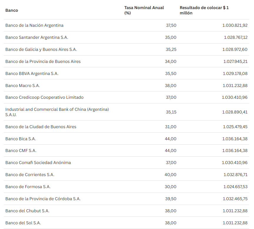Select the Banco Macro S.A. name

point(23,86)
